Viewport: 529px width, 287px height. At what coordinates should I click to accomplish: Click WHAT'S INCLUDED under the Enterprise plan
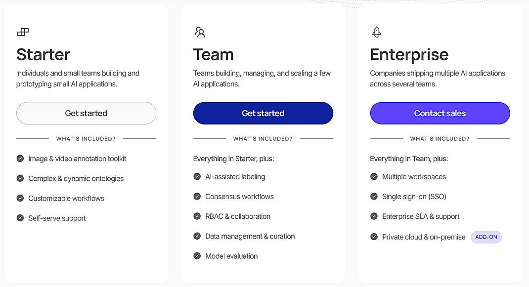coord(440,139)
